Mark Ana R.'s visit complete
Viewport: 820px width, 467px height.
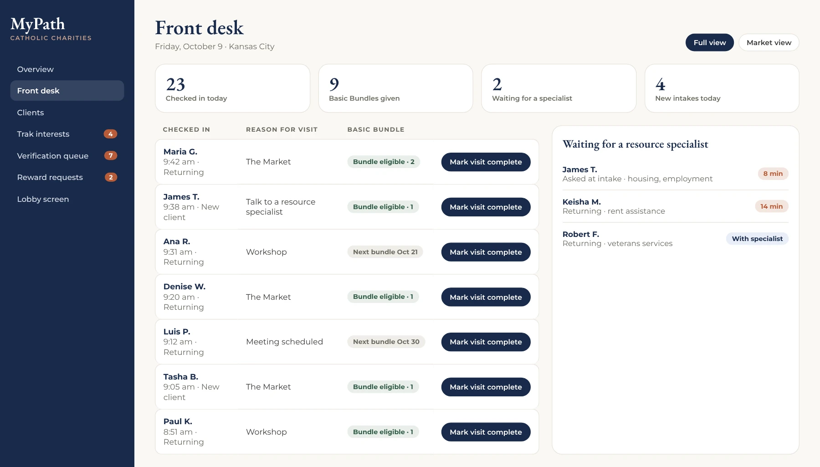click(x=486, y=252)
